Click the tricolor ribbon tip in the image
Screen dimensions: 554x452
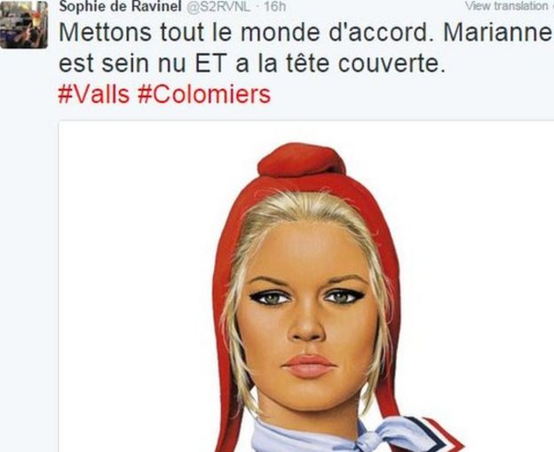tap(441, 435)
